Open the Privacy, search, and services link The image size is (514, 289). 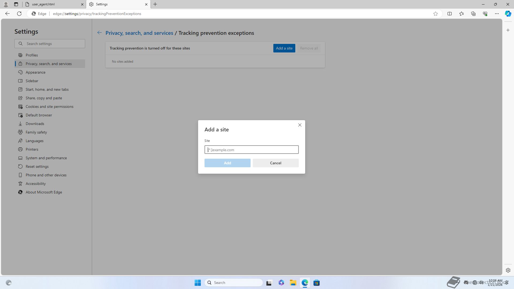tap(139, 33)
